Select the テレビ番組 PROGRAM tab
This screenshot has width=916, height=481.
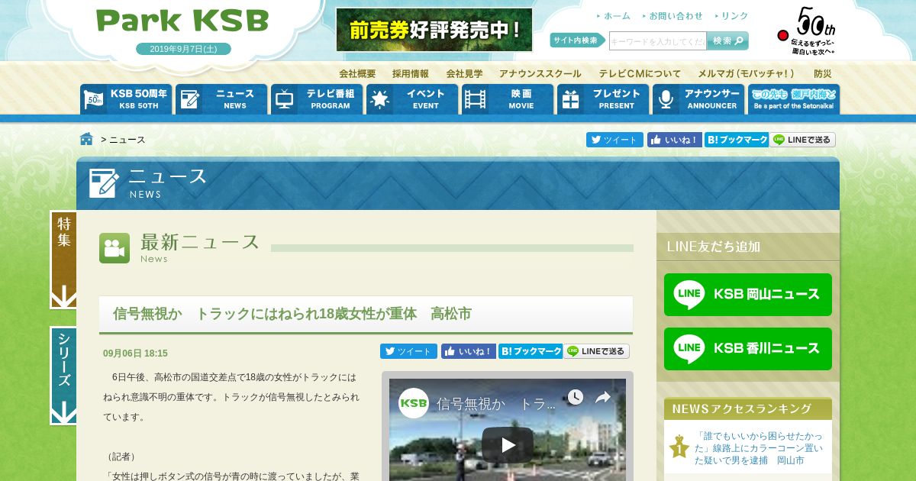(317, 99)
